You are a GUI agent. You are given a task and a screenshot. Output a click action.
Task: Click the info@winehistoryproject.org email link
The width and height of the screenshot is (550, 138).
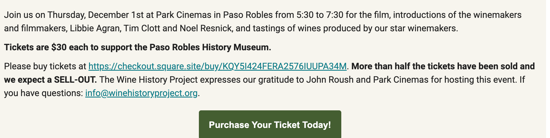pyautogui.click(x=141, y=93)
